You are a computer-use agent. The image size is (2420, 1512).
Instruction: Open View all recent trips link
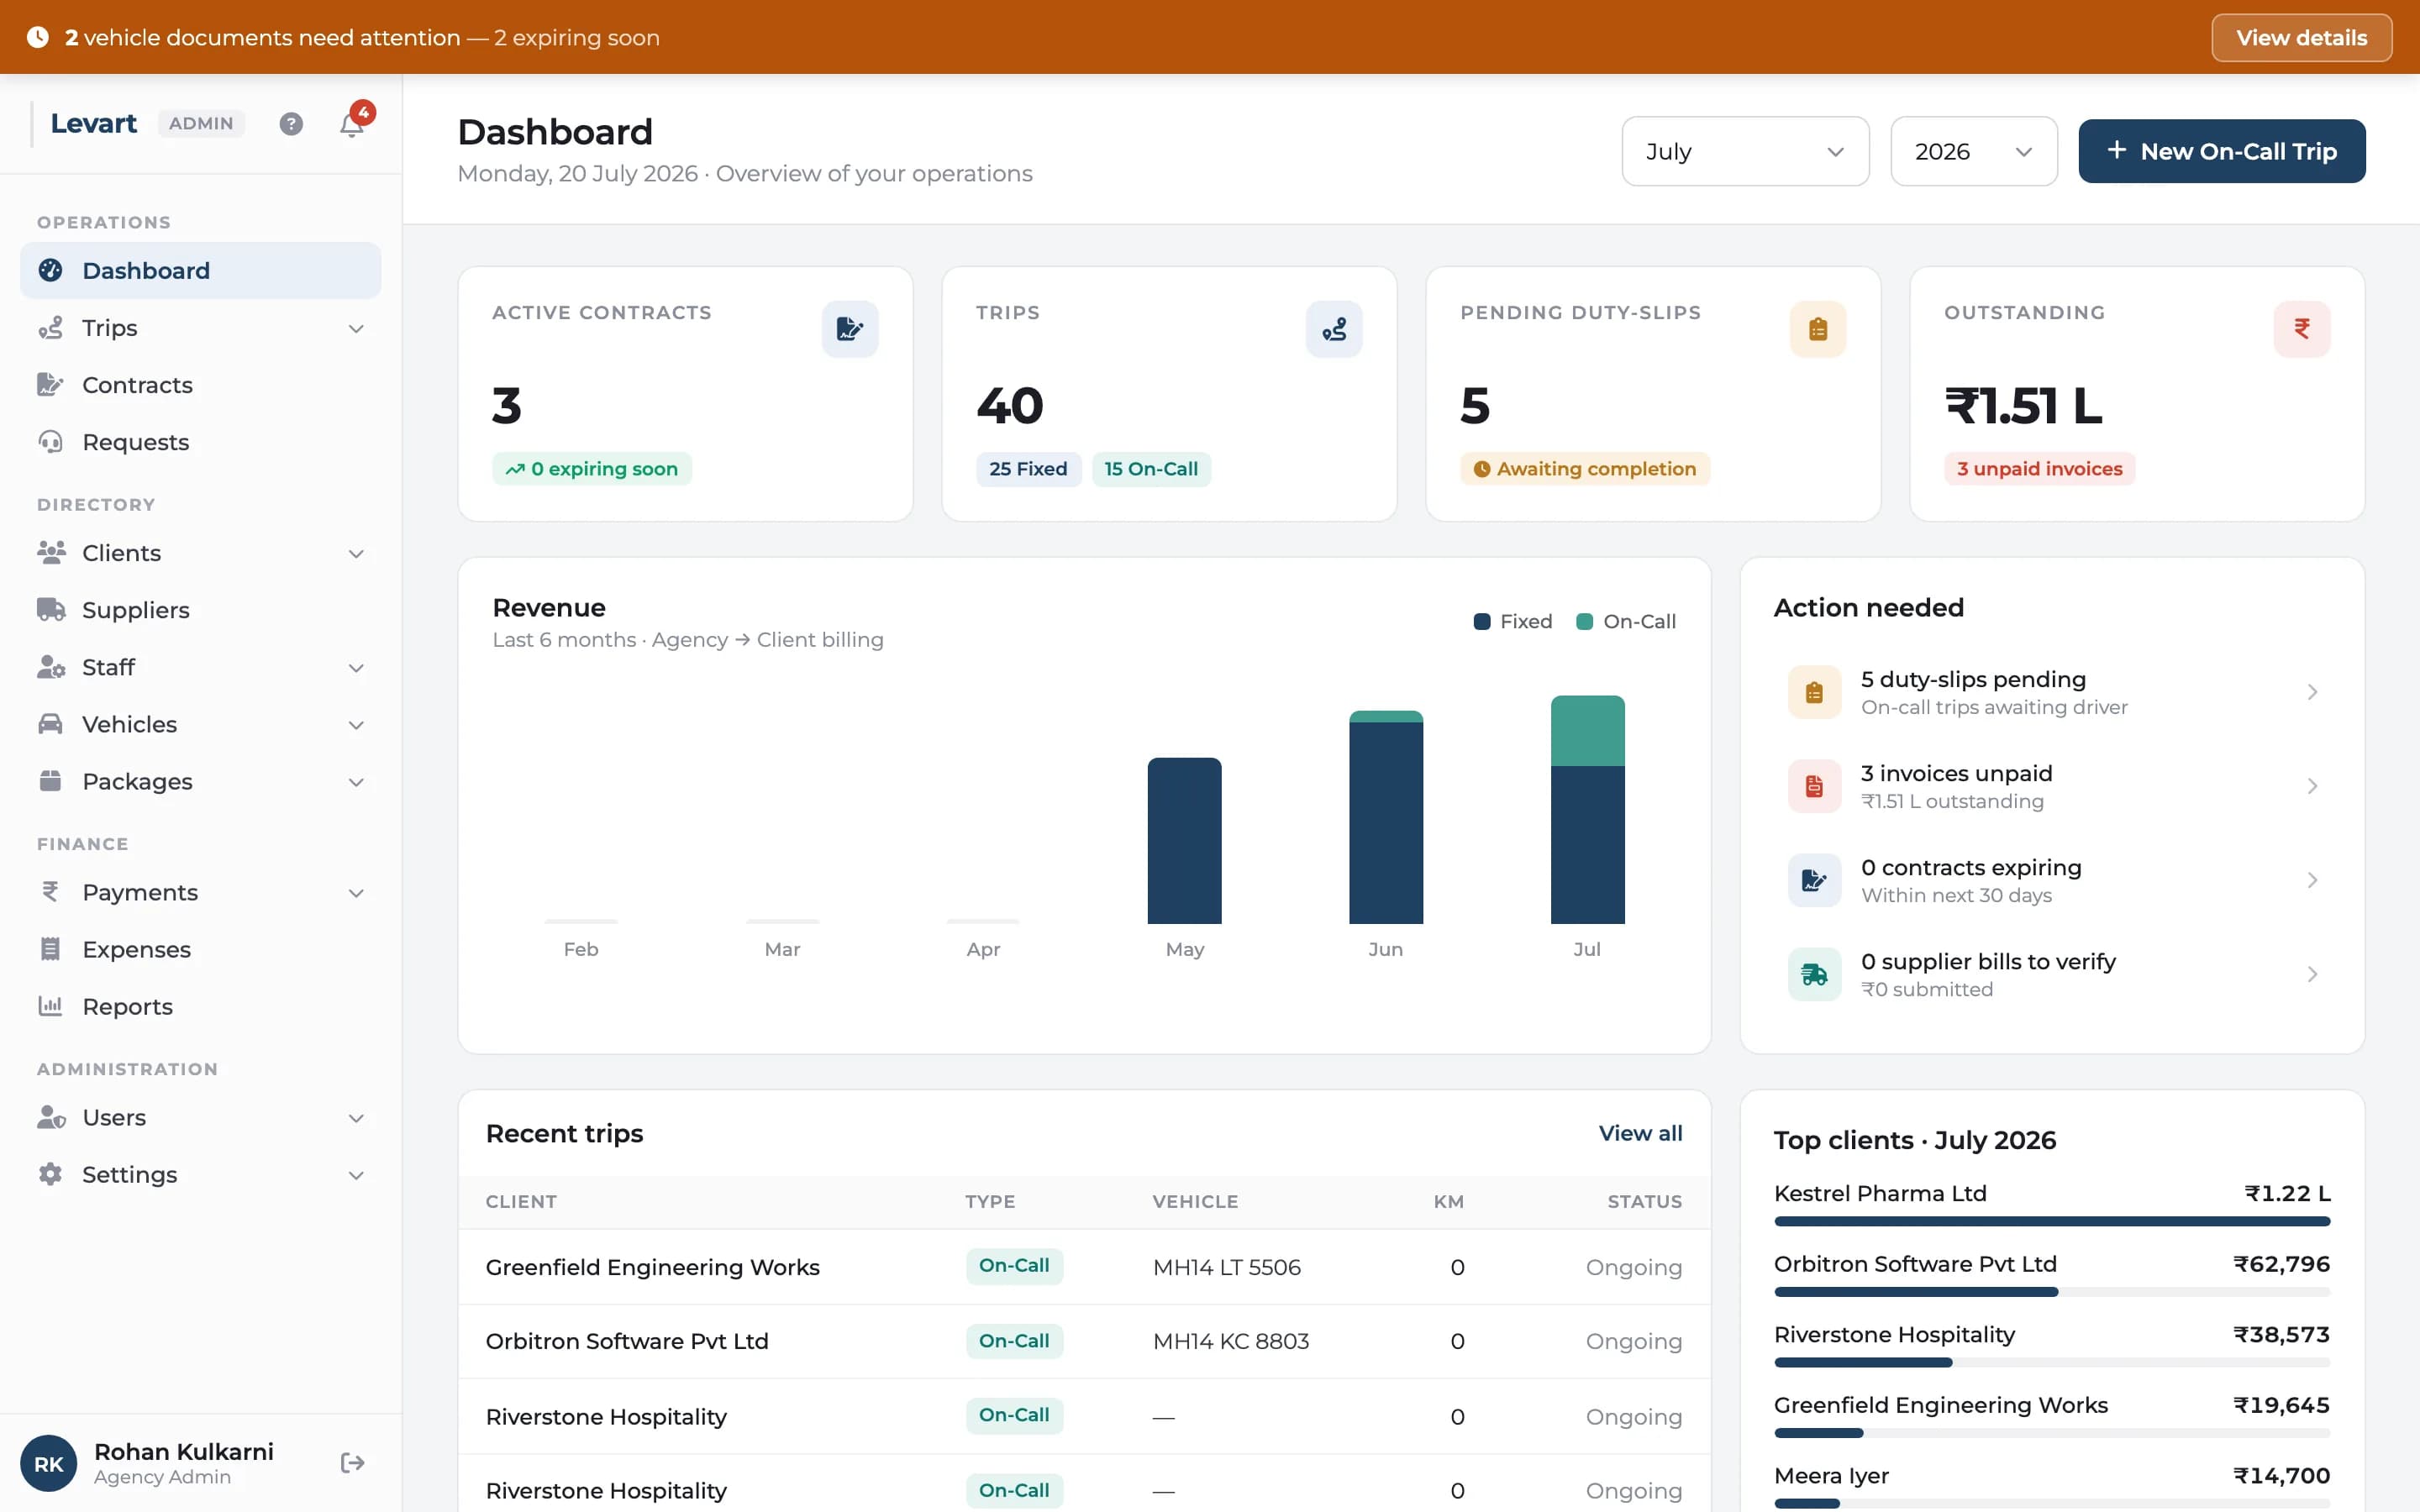point(1640,1133)
